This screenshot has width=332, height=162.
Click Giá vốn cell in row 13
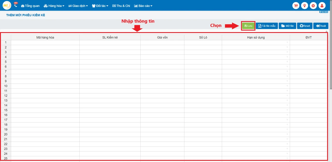(162, 101)
